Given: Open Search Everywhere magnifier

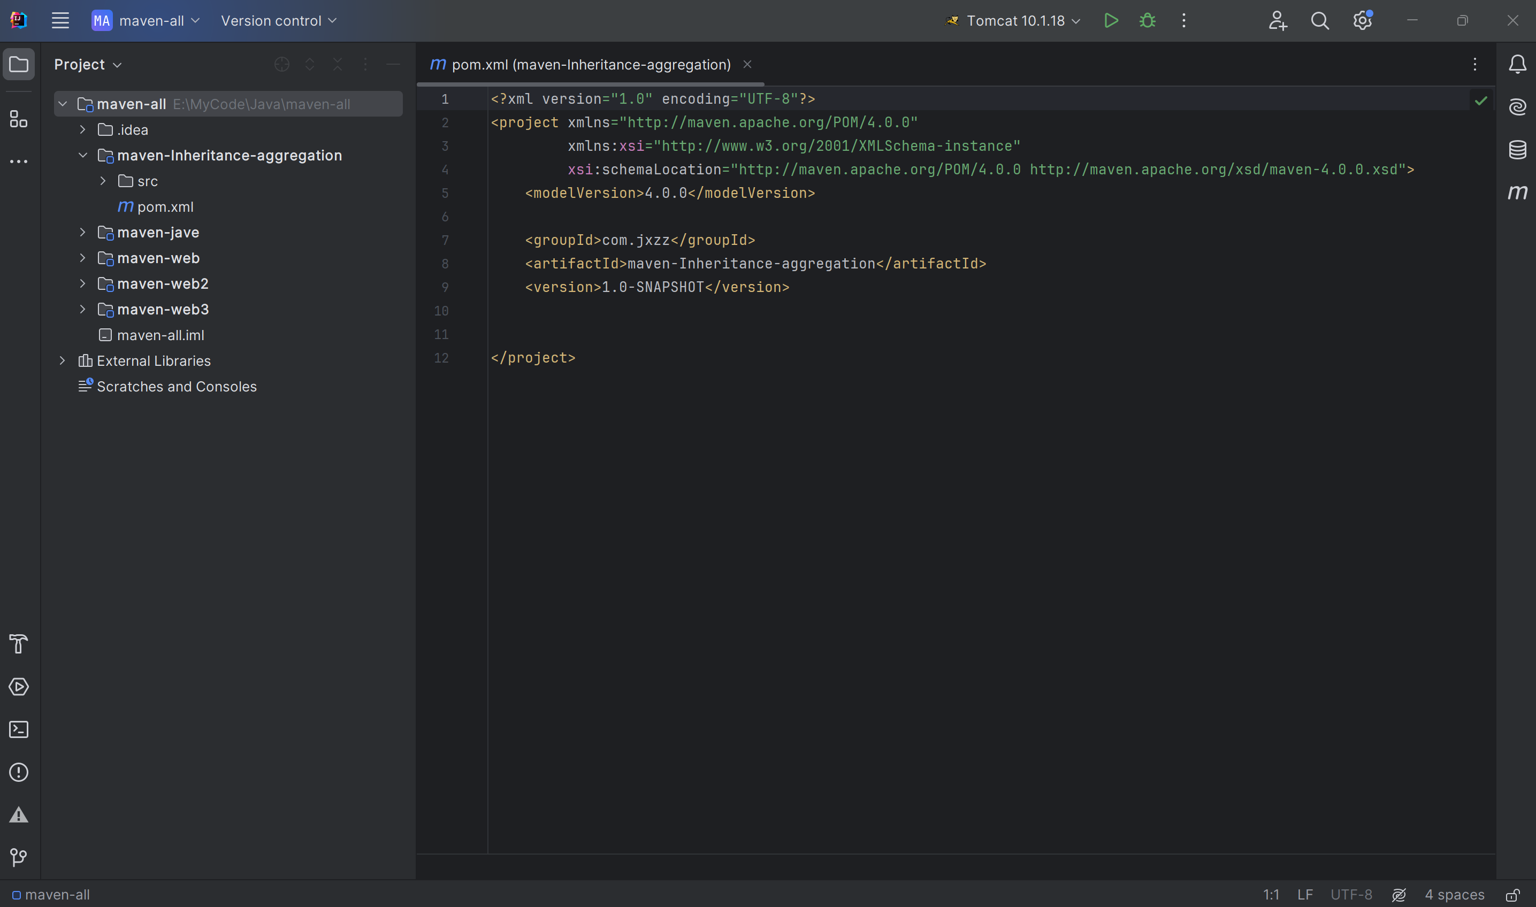Looking at the screenshot, I should pos(1319,21).
